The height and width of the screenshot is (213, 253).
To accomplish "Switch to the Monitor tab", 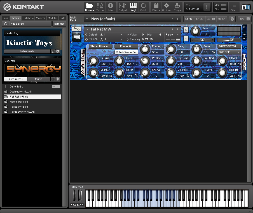I will (40, 18).
